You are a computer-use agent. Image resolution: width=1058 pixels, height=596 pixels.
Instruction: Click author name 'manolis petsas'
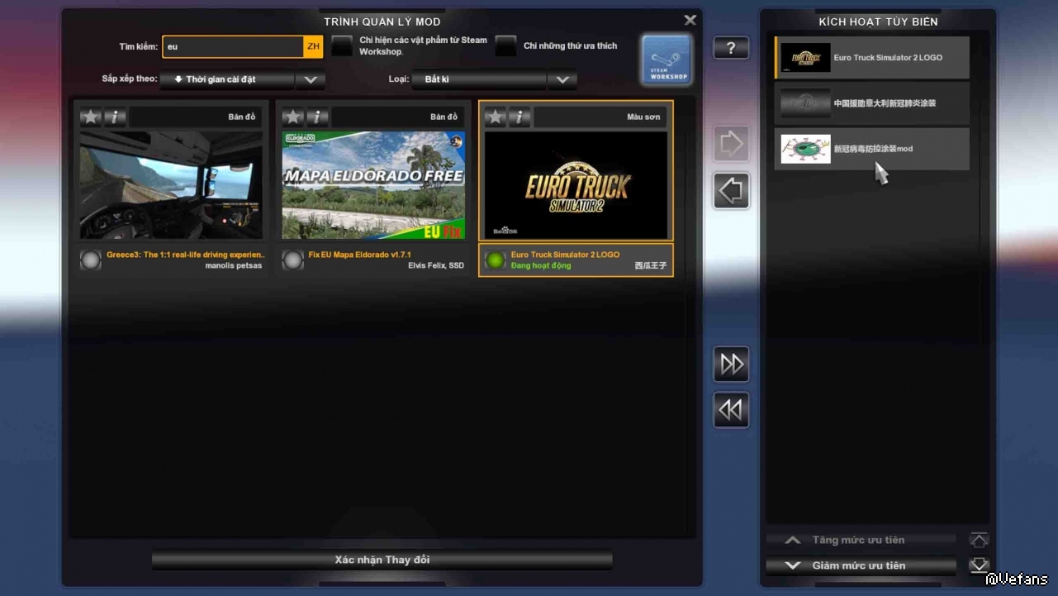234,265
